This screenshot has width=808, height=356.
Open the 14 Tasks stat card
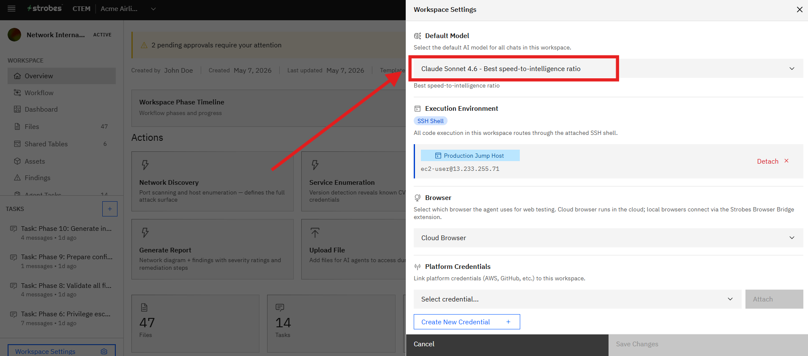[x=331, y=323]
